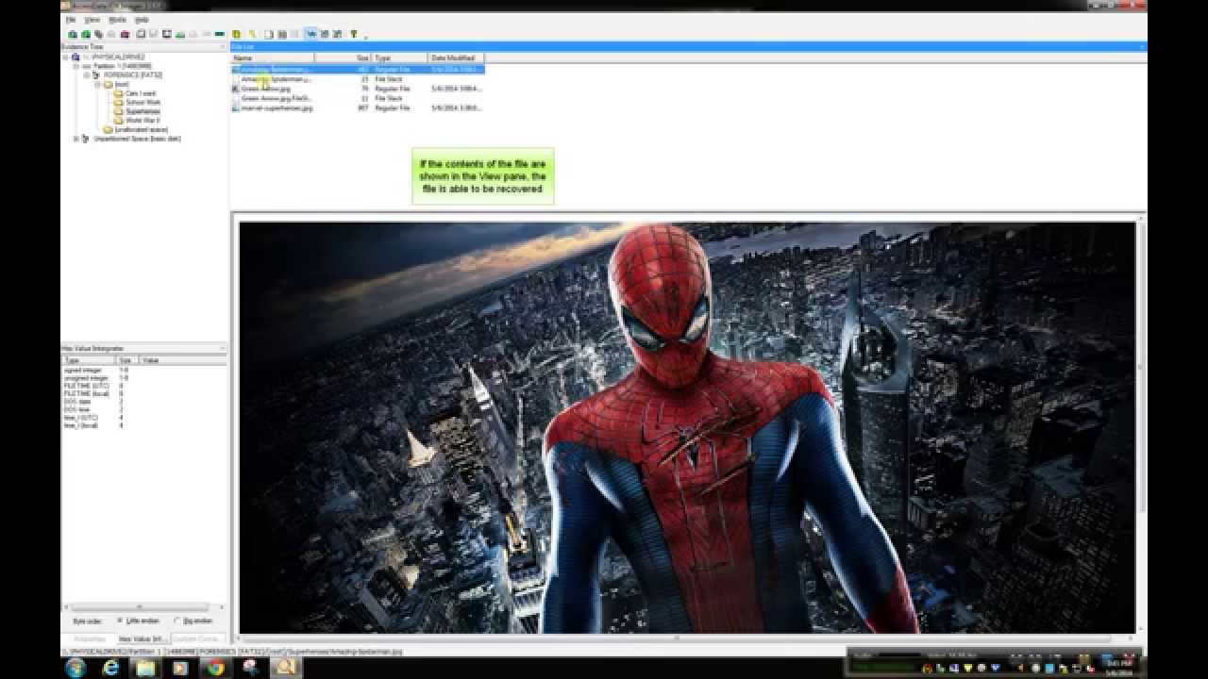Screen dimensions: 1208x679
Task: Click the Detect EFS Encryption icon
Action: coord(252,34)
